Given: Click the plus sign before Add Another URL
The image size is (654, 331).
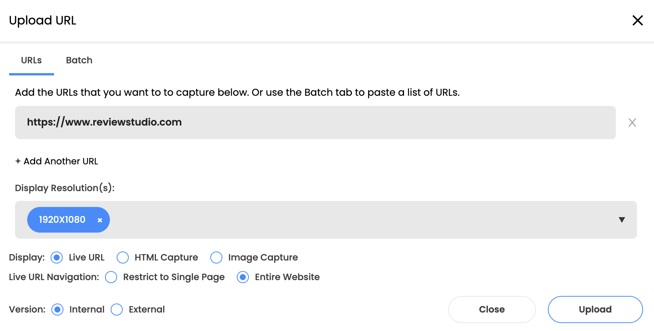Looking at the screenshot, I should coord(18,161).
